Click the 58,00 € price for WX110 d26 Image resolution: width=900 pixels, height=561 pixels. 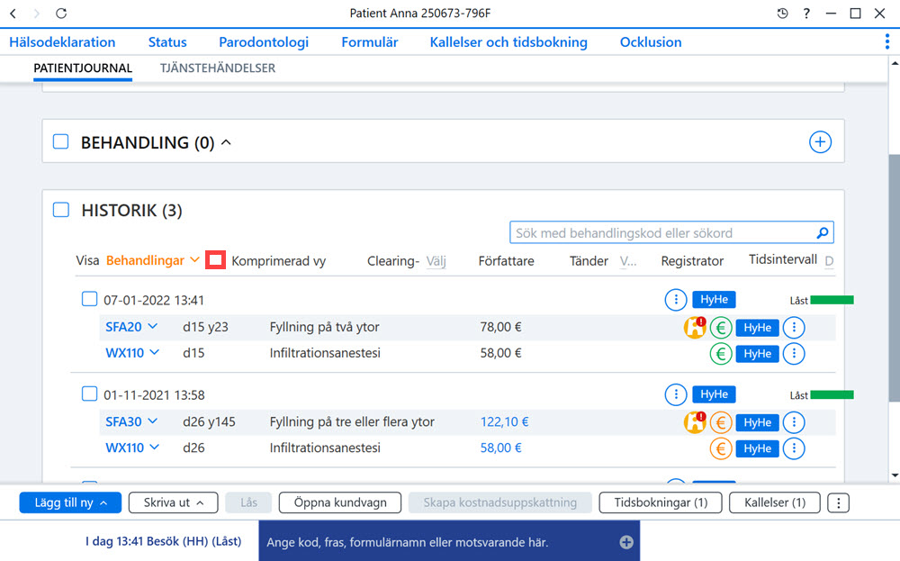pyautogui.click(x=500, y=448)
